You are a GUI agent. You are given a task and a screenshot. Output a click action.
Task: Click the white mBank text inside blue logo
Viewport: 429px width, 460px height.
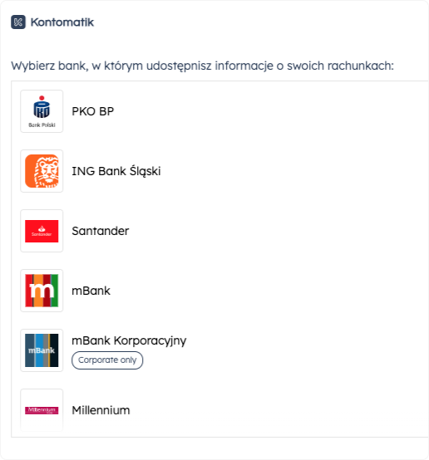(x=42, y=350)
